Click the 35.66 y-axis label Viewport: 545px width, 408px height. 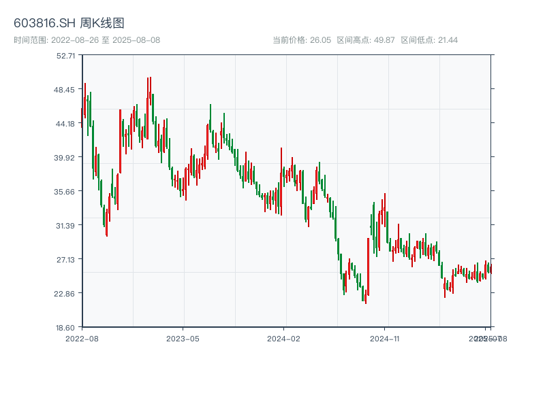(66, 192)
